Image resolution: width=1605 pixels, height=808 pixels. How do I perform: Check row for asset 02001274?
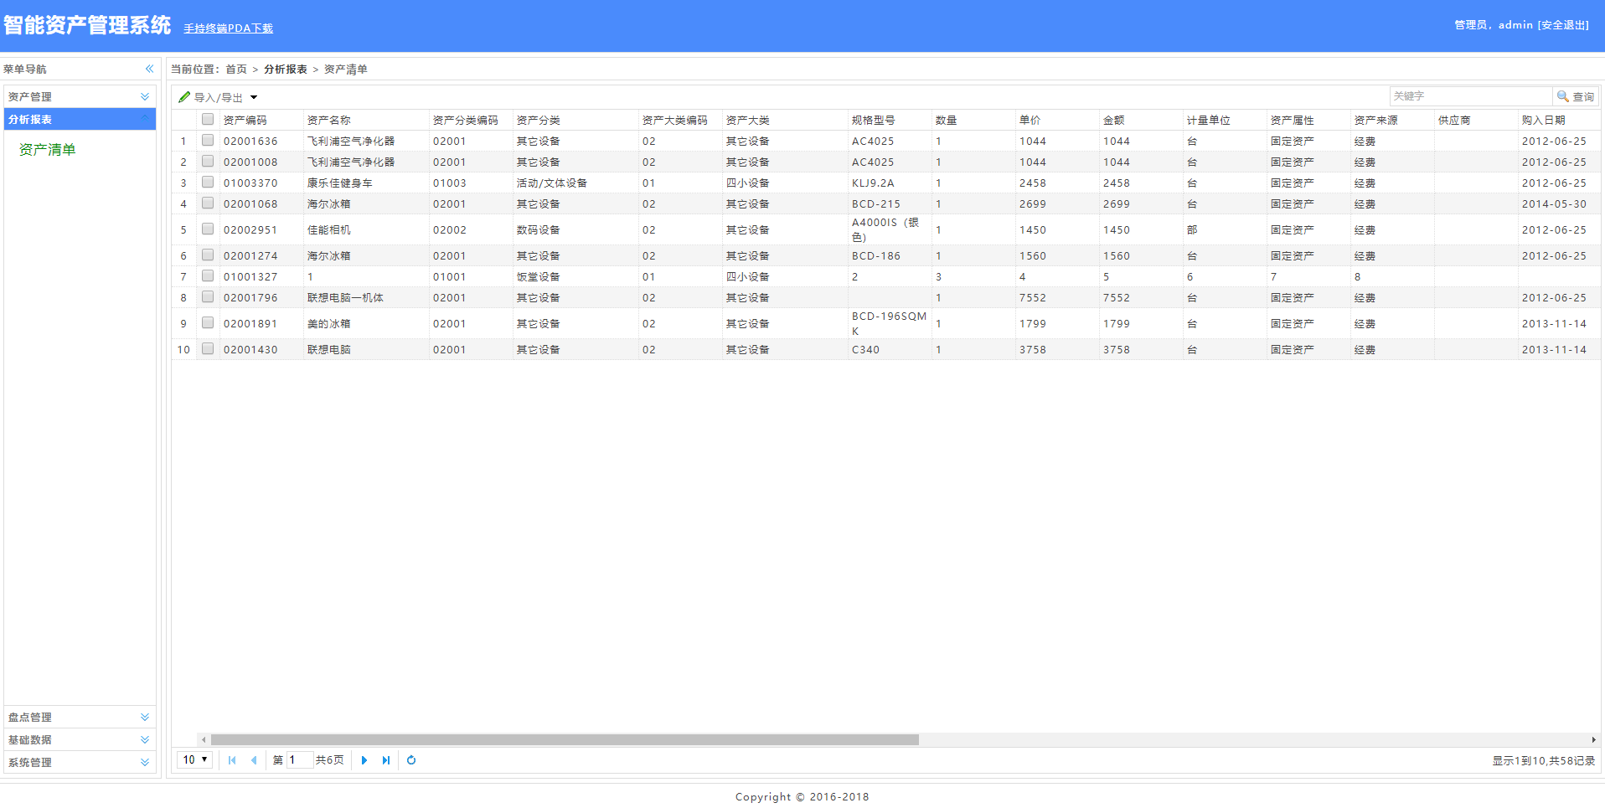coord(208,255)
